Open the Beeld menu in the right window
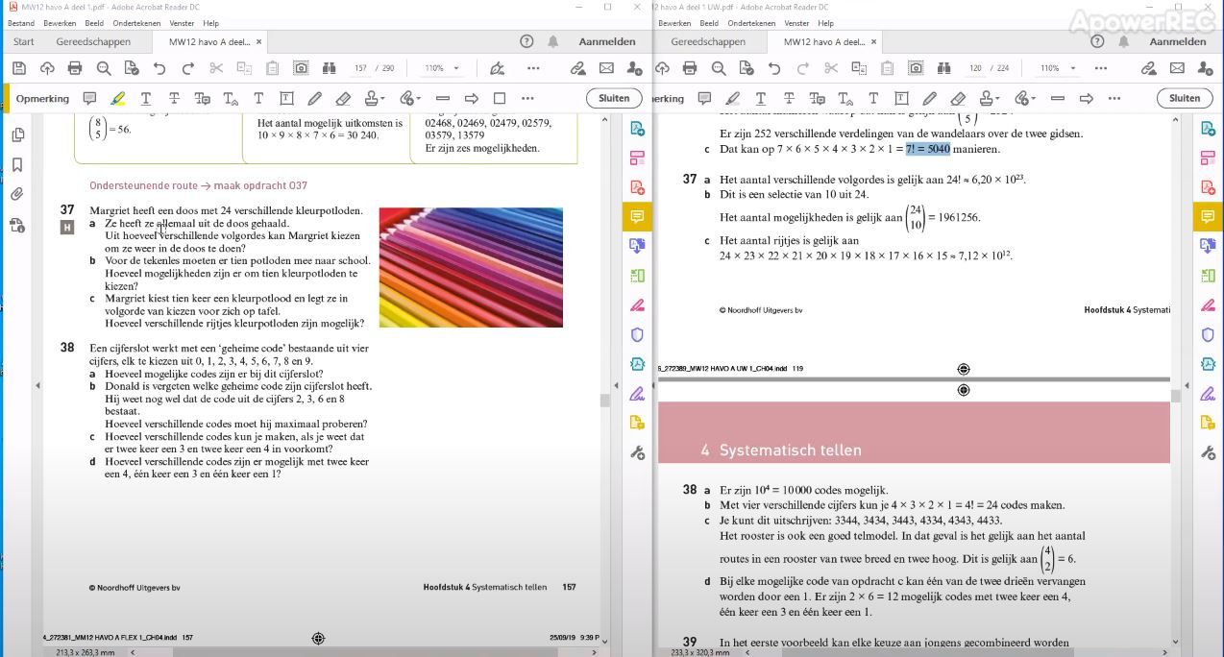 [x=709, y=23]
